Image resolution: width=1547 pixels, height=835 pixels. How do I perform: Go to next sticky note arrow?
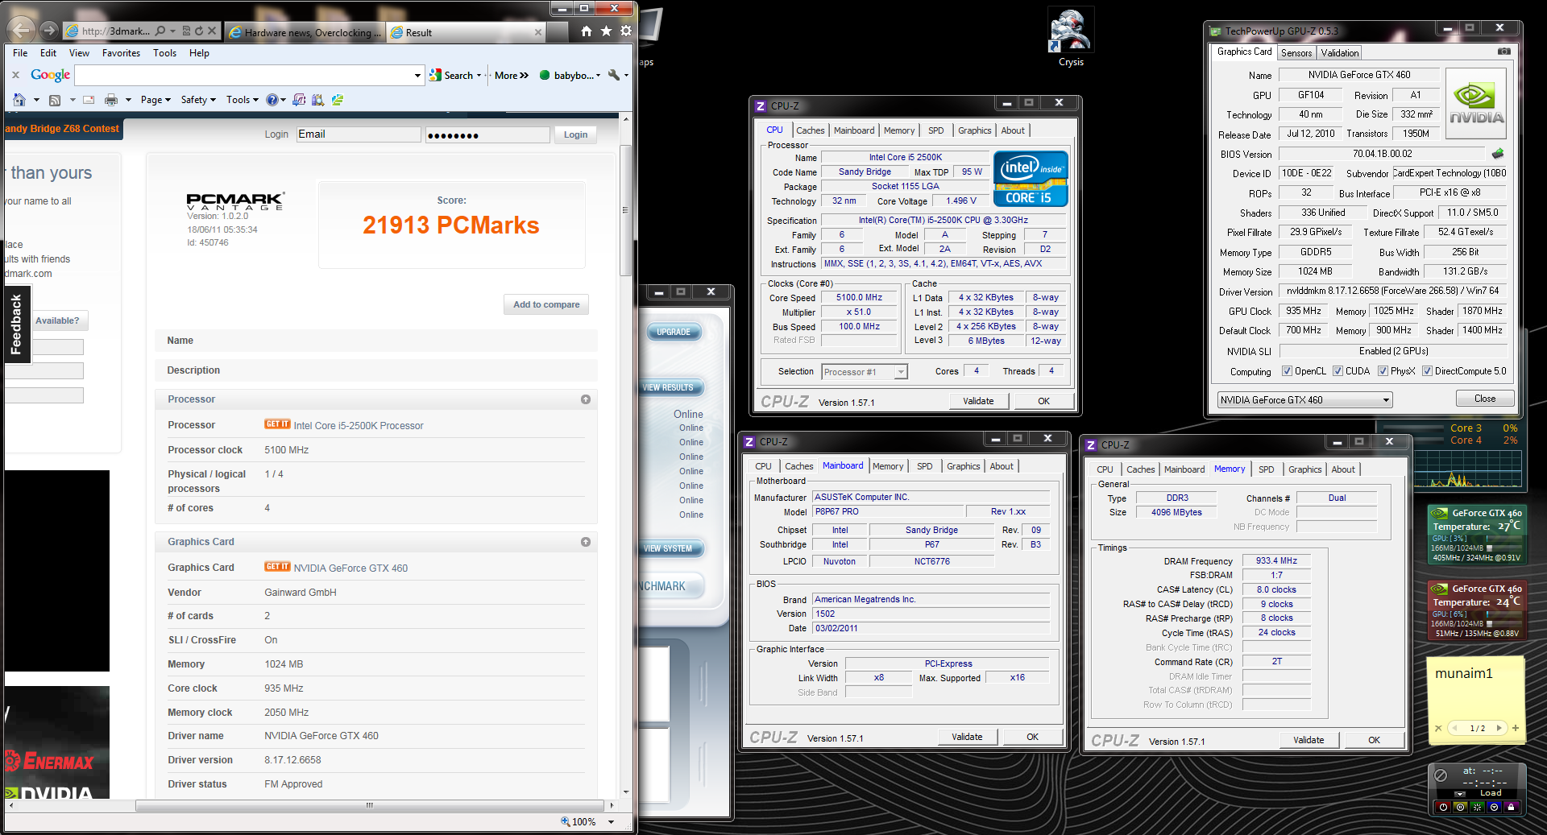pyautogui.click(x=1499, y=728)
